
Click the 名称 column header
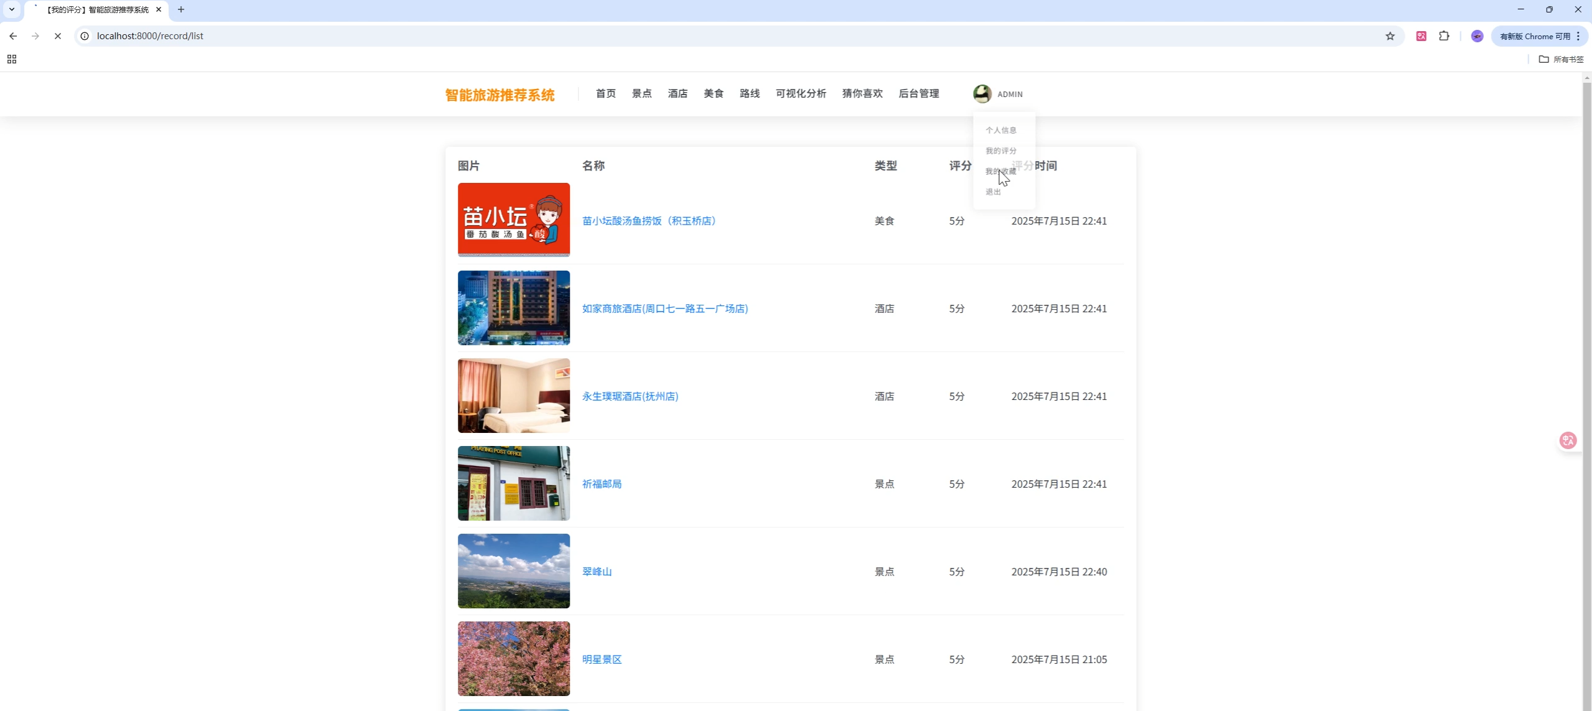click(x=593, y=165)
